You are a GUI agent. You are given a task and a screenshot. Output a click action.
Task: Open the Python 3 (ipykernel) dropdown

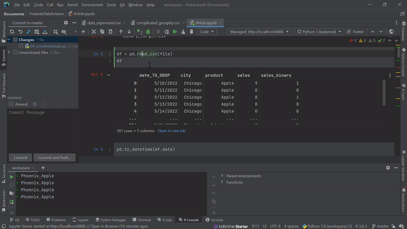318,32
